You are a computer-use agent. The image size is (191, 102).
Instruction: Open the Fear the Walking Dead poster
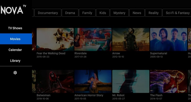pyautogui.click(x=55, y=40)
